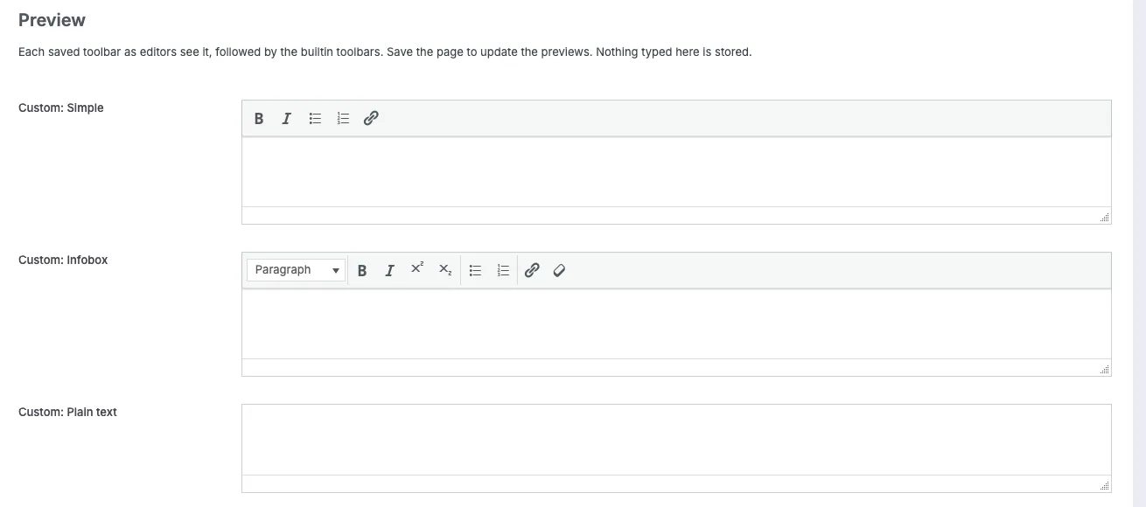Click into Custom: Plain text editor area
The image size is (1146, 507).
tap(676, 440)
